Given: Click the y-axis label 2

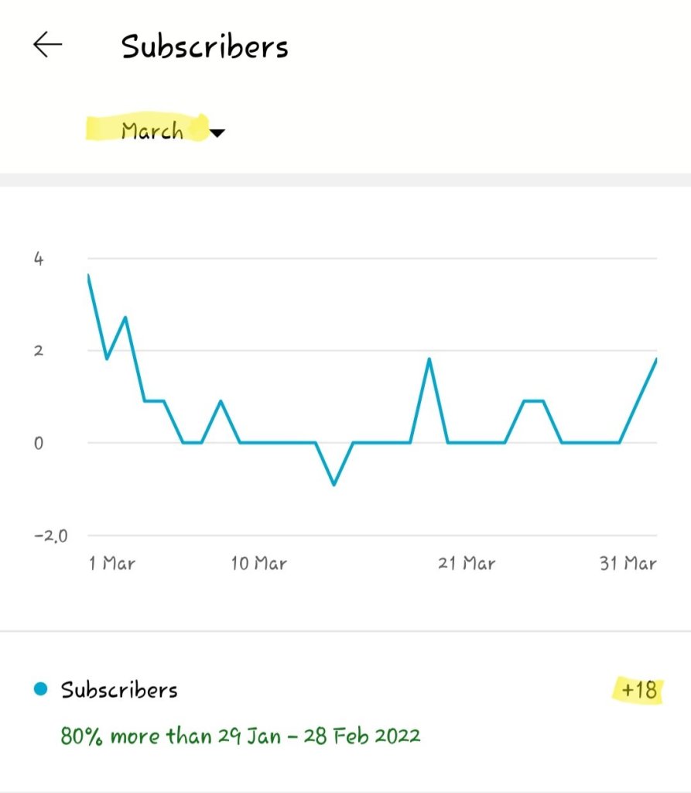Looking at the screenshot, I should [x=39, y=351].
